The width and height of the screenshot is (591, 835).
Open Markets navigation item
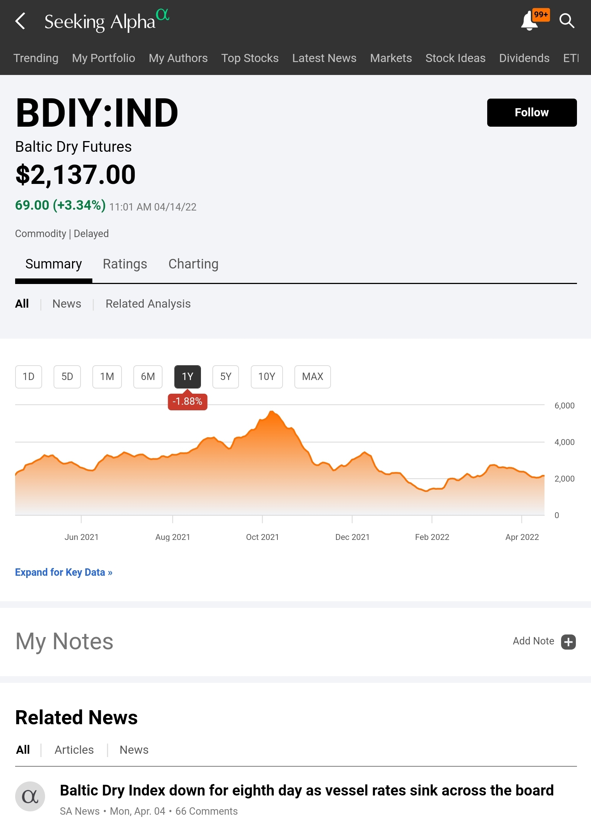391,58
